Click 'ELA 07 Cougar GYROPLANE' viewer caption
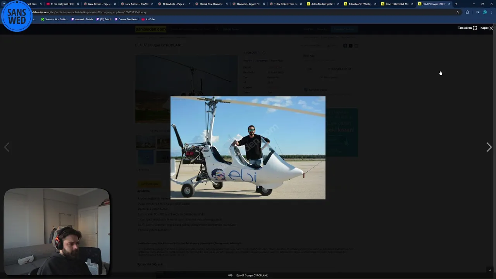 252,276
